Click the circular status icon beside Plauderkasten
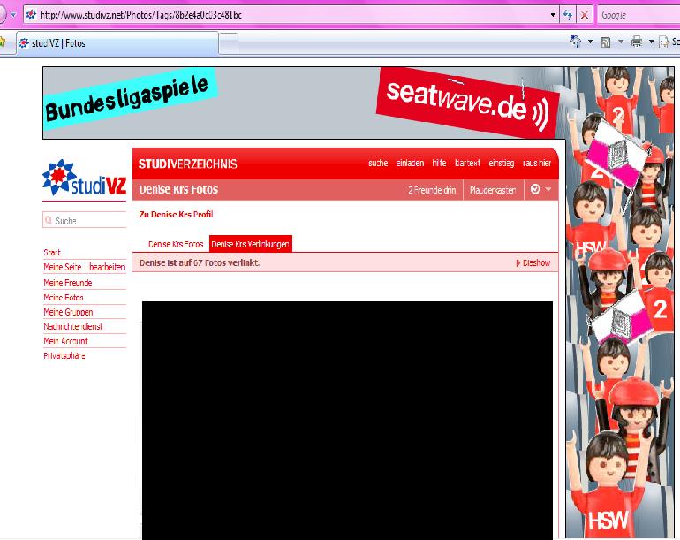This screenshot has width=680, height=540. [533, 190]
